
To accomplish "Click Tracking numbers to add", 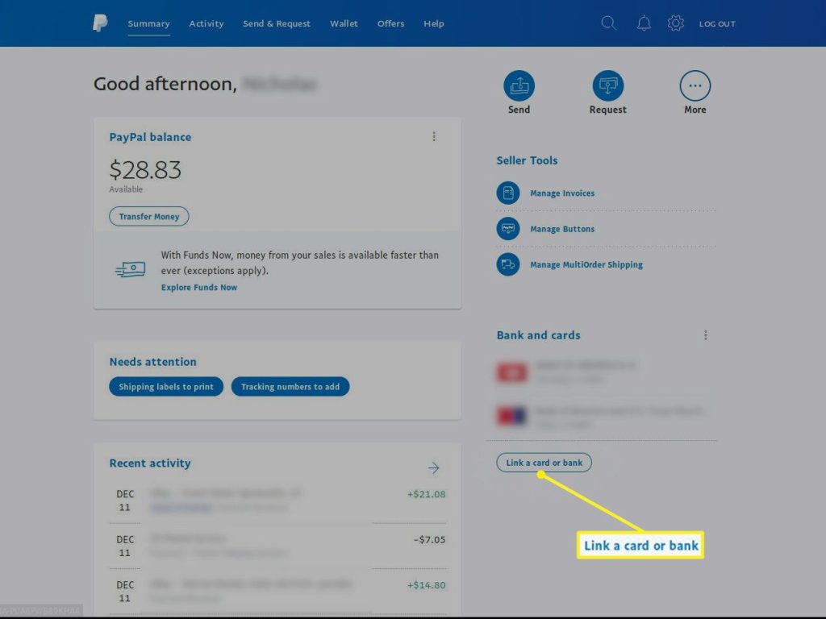I will (x=290, y=386).
